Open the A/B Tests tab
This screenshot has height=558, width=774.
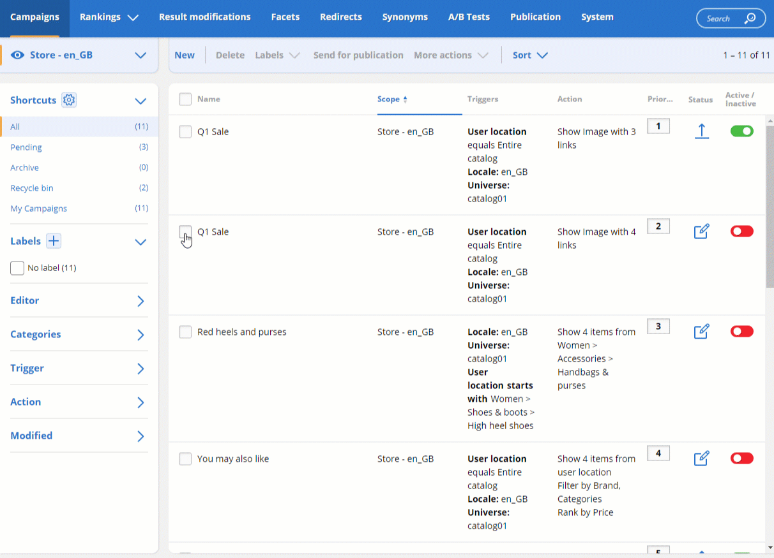[469, 17]
